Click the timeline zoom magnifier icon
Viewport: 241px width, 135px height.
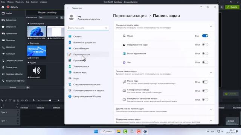point(34,100)
